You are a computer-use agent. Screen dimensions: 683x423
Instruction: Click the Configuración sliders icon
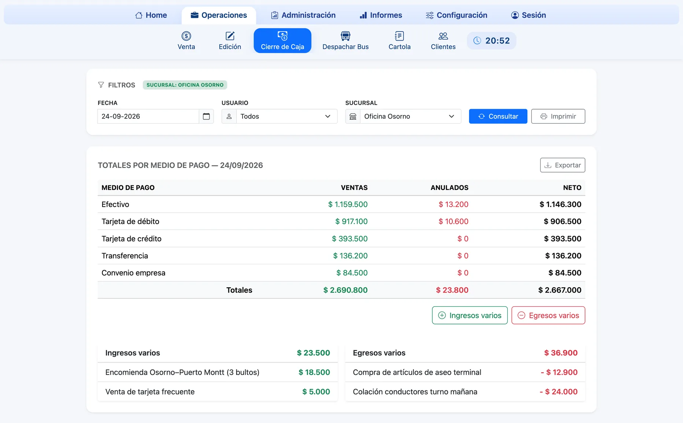pyautogui.click(x=430, y=15)
